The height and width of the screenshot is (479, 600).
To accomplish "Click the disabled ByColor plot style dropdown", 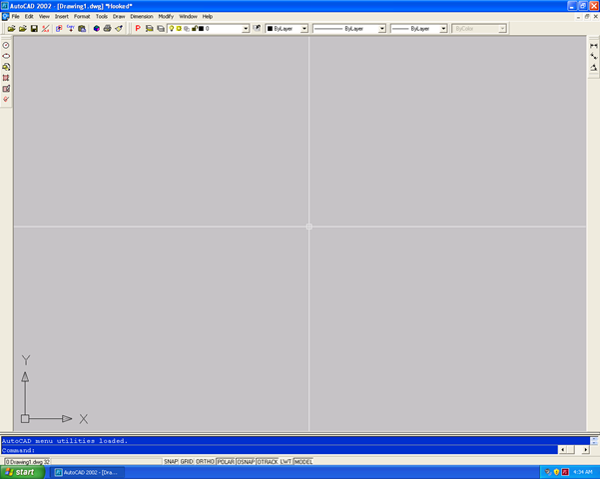I will [479, 29].
